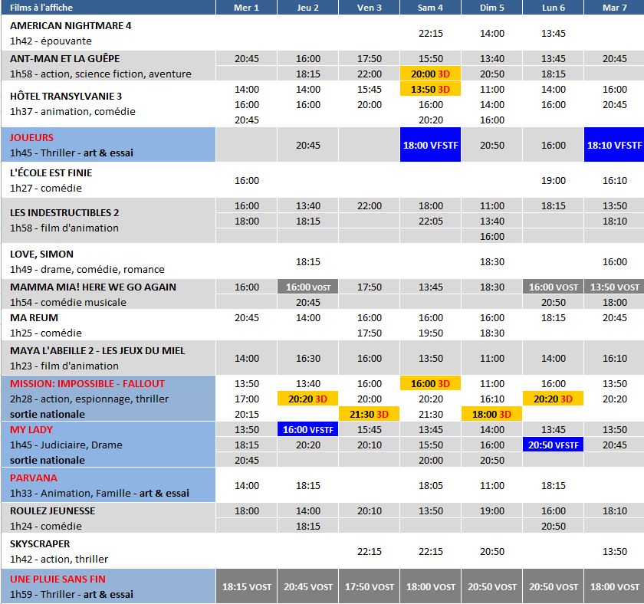Pick the 18:00 3D Mission Impossible Sunday showtime
This screenshot has width=644, height=604.
(491, 414)
